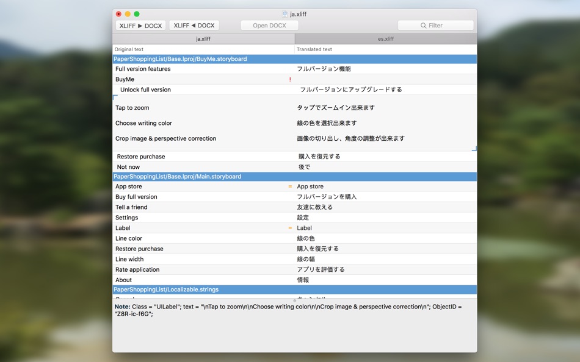This screenshot has width=580, height=362.
Task: Click the red warning mark beside BuyMe
Action: (290, 79)
